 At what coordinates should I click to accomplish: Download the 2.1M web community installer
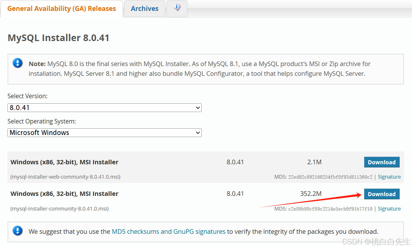tap(382, 162)
